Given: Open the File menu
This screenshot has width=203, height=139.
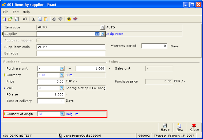Looking at the screenshot, I should coord(6,12).
